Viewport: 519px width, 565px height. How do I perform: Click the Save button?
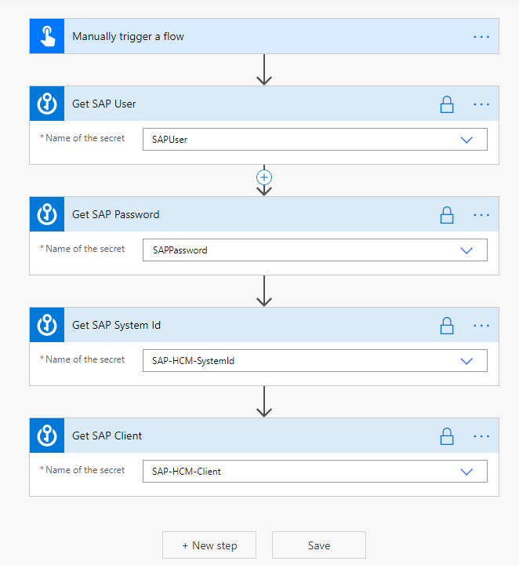click(319, 545)
